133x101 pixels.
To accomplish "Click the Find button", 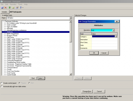I will (x=33, y=78).
